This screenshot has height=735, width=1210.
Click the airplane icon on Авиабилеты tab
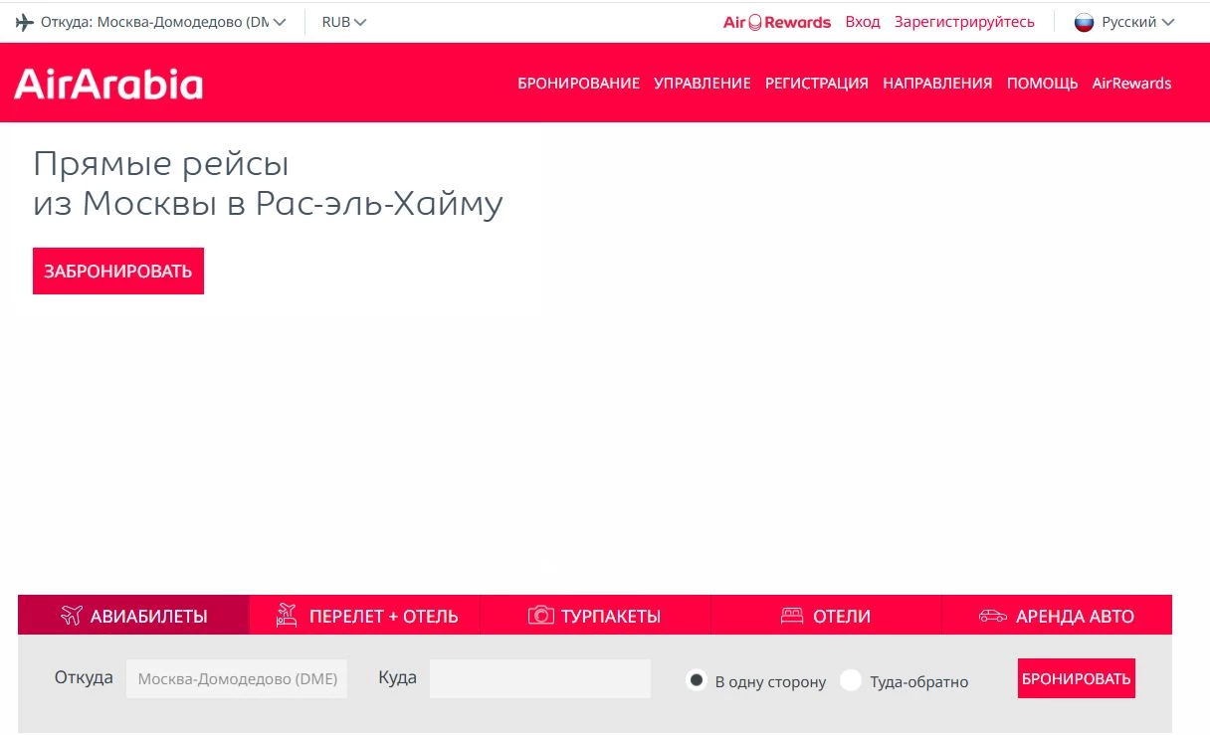pyautogui.click(x=71, y=616)
